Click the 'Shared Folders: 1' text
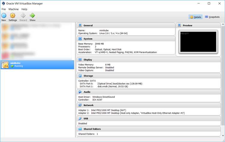The width and height of the screenshot is (225, 142). click(x=88, y=134)
